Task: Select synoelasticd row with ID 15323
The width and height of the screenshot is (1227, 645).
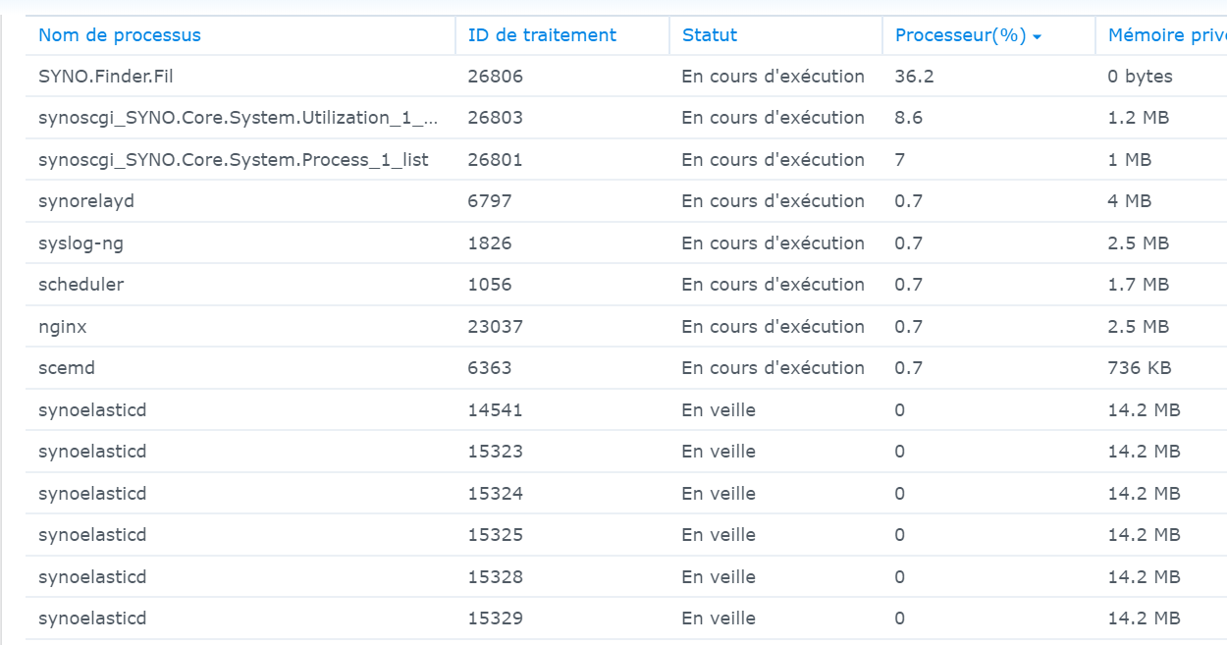Action: (626, 452)
